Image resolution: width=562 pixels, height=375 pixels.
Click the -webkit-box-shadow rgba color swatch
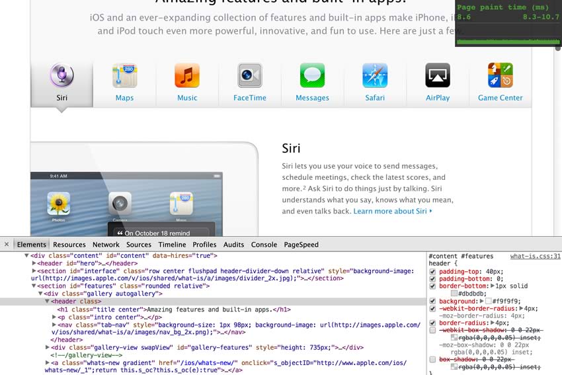click(x=454, y=338)
